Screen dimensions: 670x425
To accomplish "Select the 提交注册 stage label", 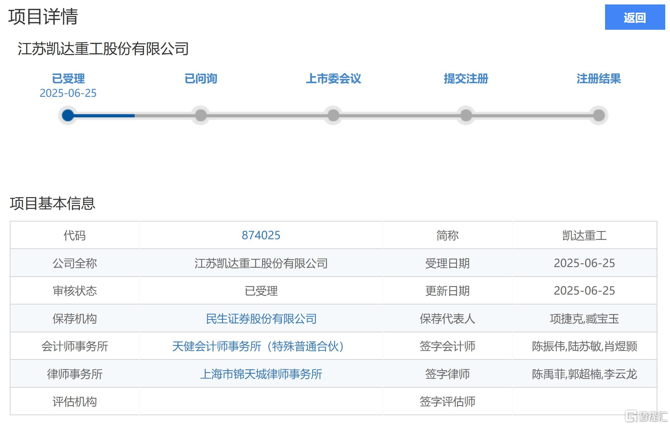I will 466,78.
